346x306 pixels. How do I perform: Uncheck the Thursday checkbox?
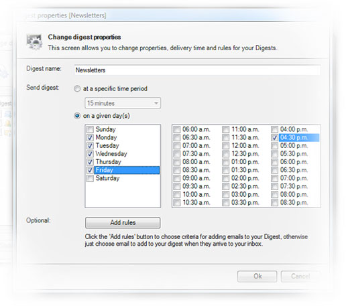pos(90,162)
